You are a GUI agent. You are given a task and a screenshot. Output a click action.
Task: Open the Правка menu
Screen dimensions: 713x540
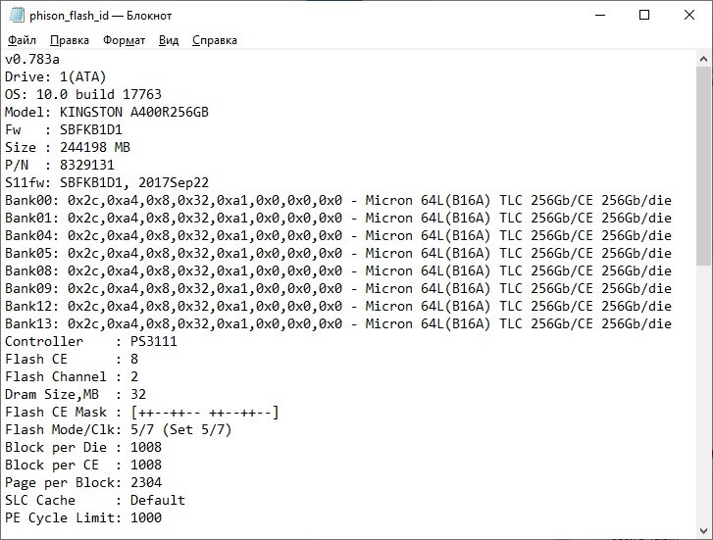coord(69,40)
